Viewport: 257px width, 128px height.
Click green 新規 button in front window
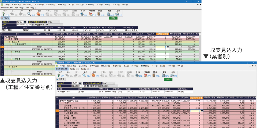168,79
